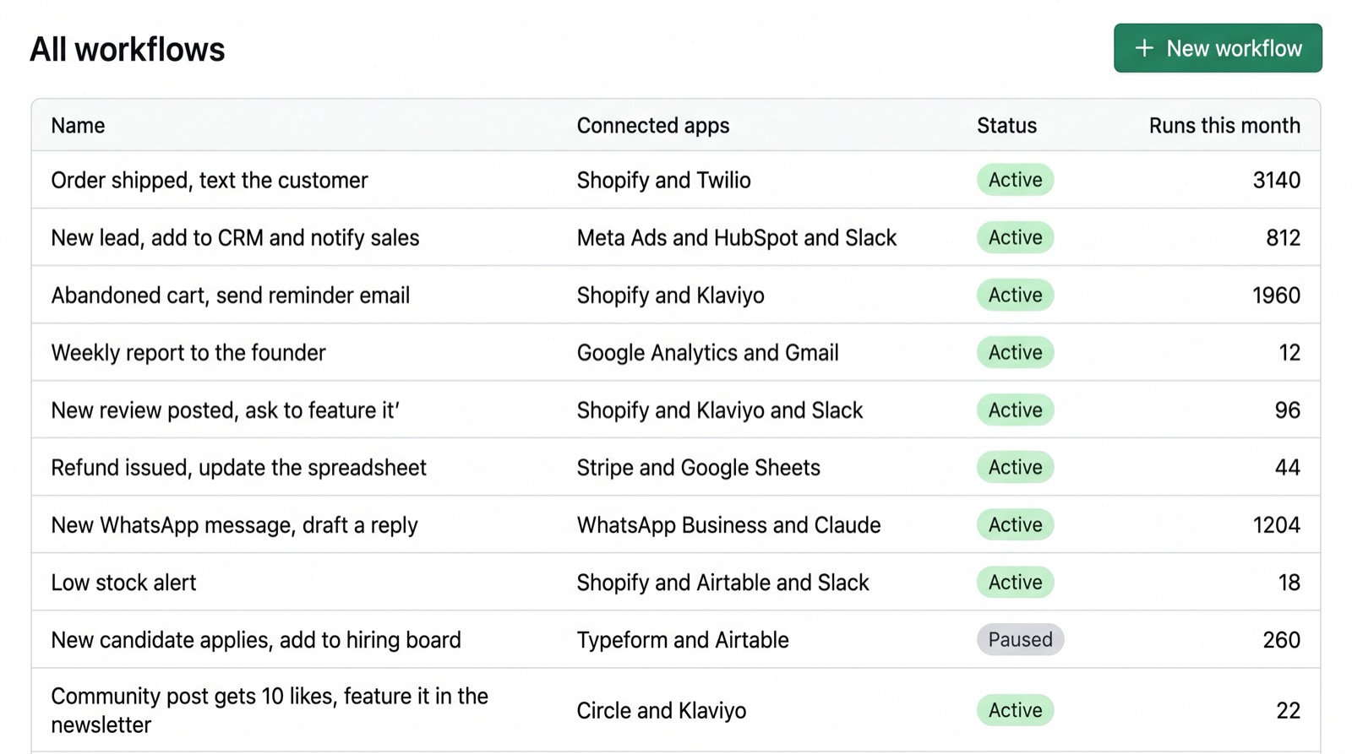Click the 1960 runs value

click(1276, 295)
